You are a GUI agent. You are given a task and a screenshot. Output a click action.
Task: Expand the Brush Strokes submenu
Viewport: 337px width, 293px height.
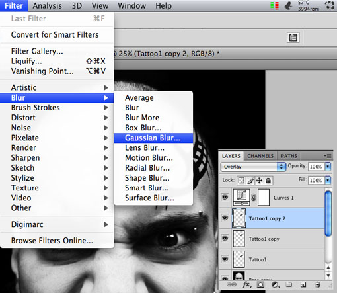coord(57,108)
